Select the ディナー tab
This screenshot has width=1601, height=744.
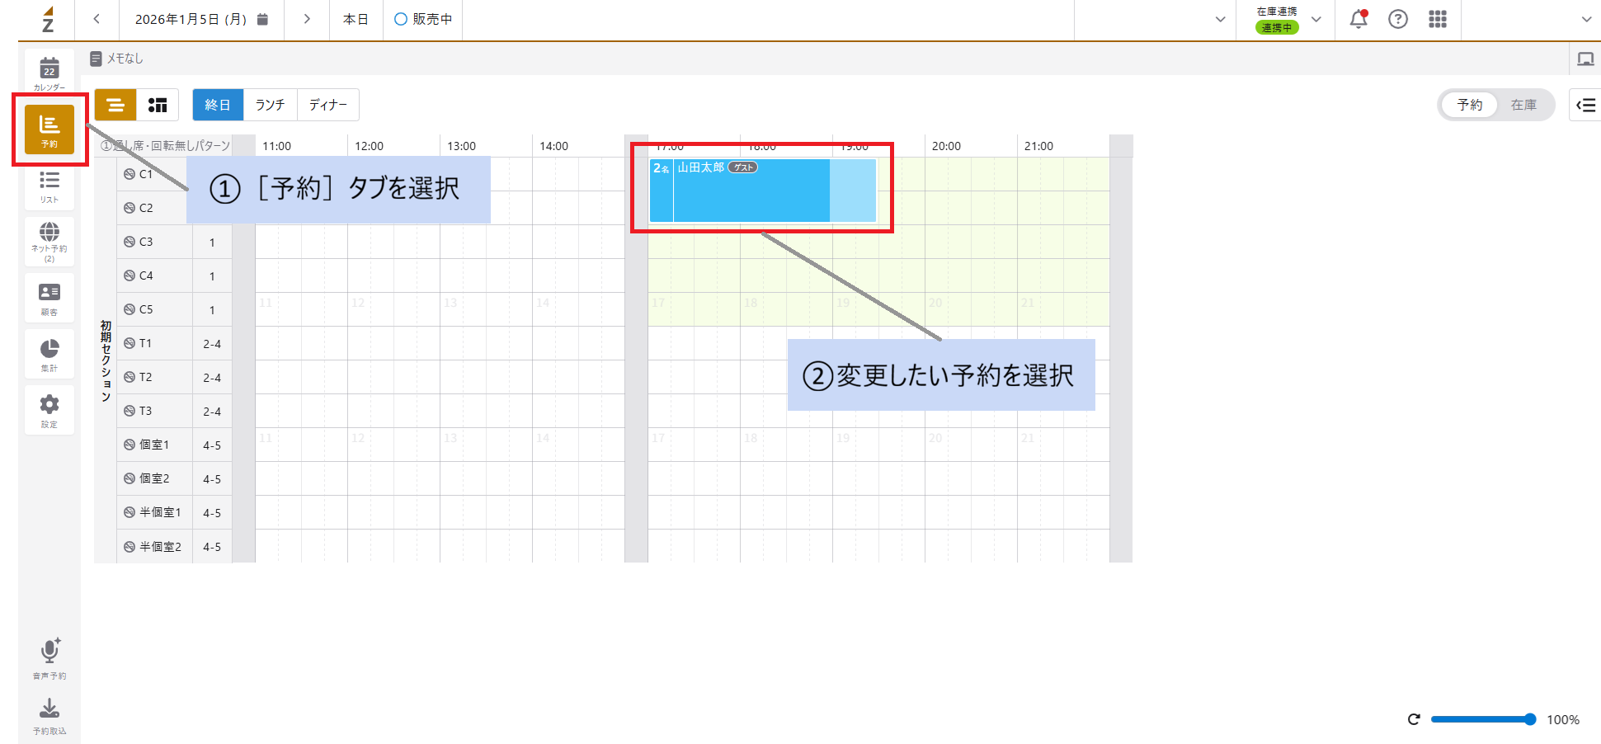pos(327,105)
